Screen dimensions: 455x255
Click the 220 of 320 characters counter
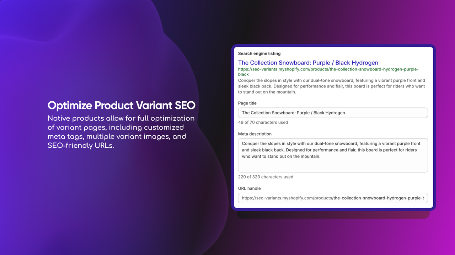(265, 177)
